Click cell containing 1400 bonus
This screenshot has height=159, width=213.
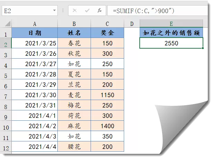107,126
